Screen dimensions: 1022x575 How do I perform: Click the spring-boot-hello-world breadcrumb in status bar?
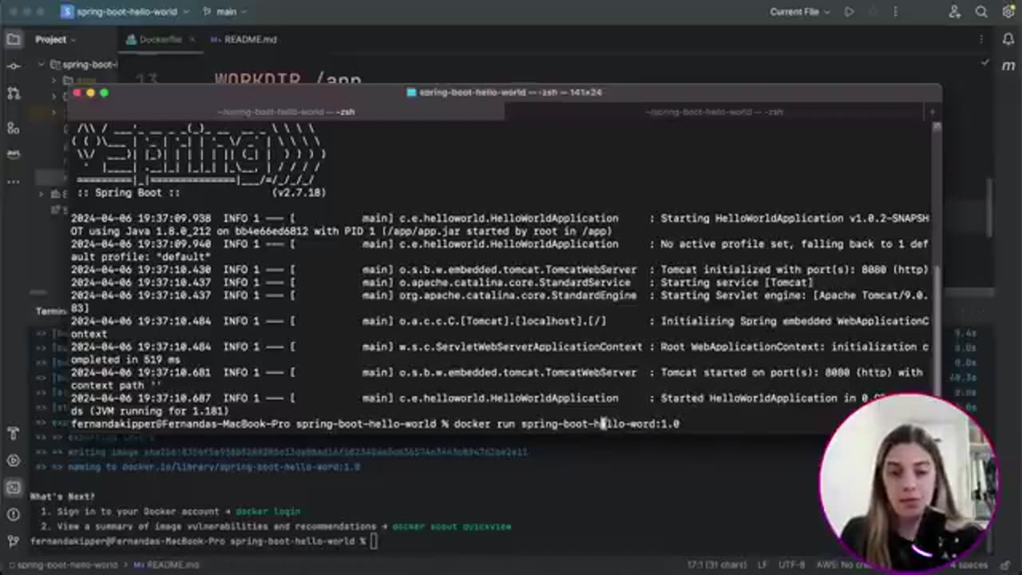pos(66,565)
